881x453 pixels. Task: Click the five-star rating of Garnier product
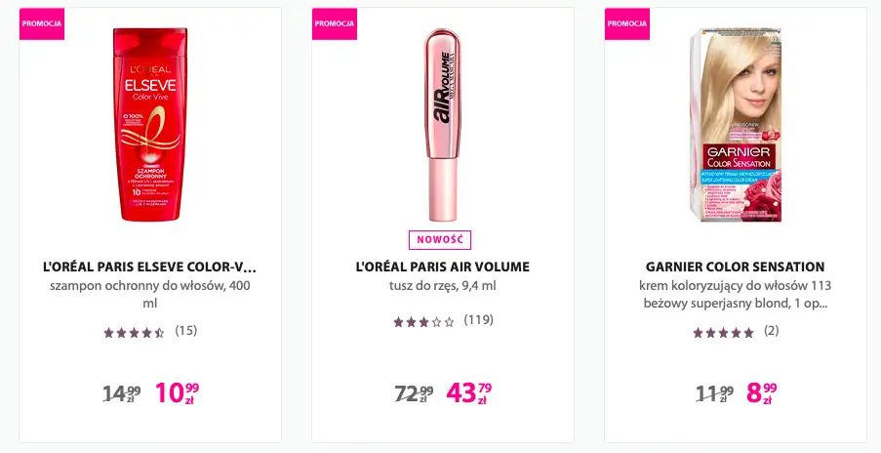[723, 332]
